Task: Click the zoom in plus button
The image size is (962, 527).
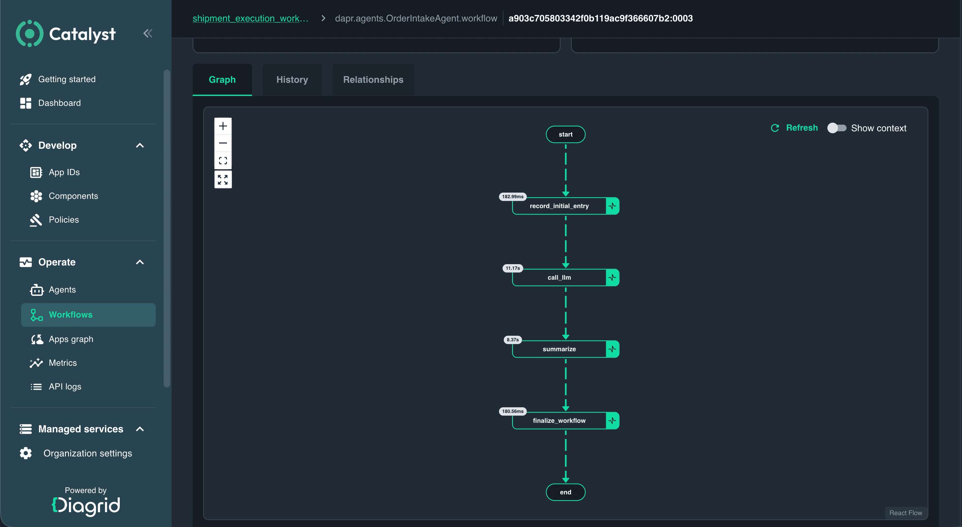Action: (223, 126)
